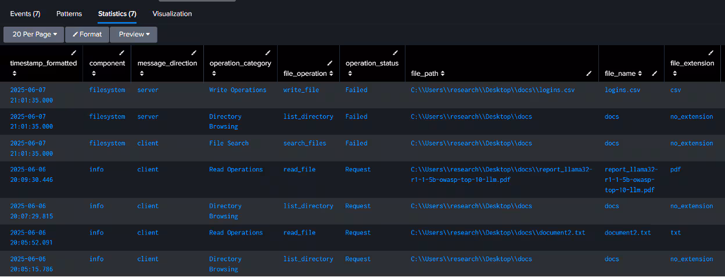This screenshot has height=278, width=725.
Task: Switch to the Patterns tab
Action: (x=69, y=13)
